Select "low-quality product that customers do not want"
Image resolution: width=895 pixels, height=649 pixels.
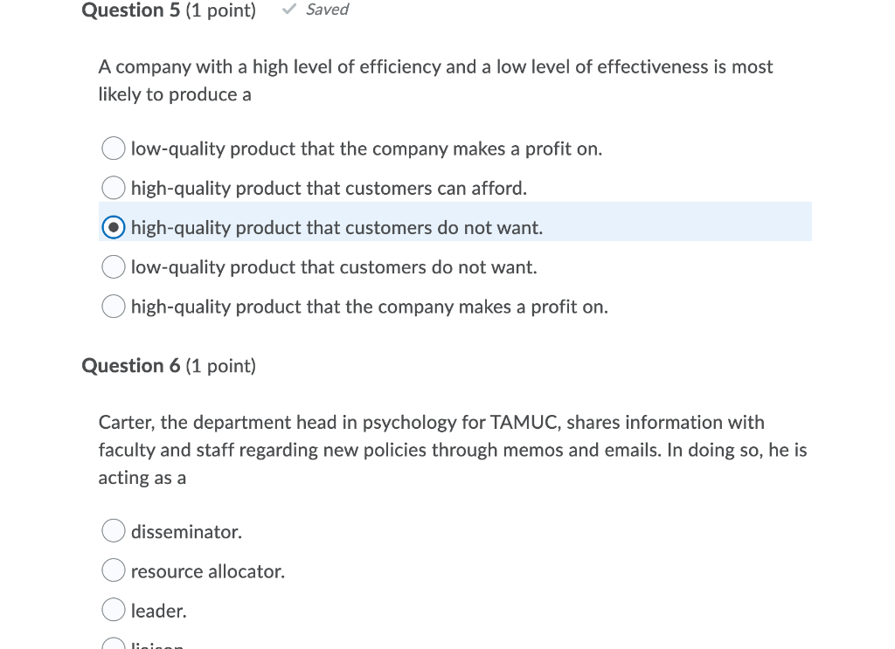pyautogui.click(x=113, y=266)
